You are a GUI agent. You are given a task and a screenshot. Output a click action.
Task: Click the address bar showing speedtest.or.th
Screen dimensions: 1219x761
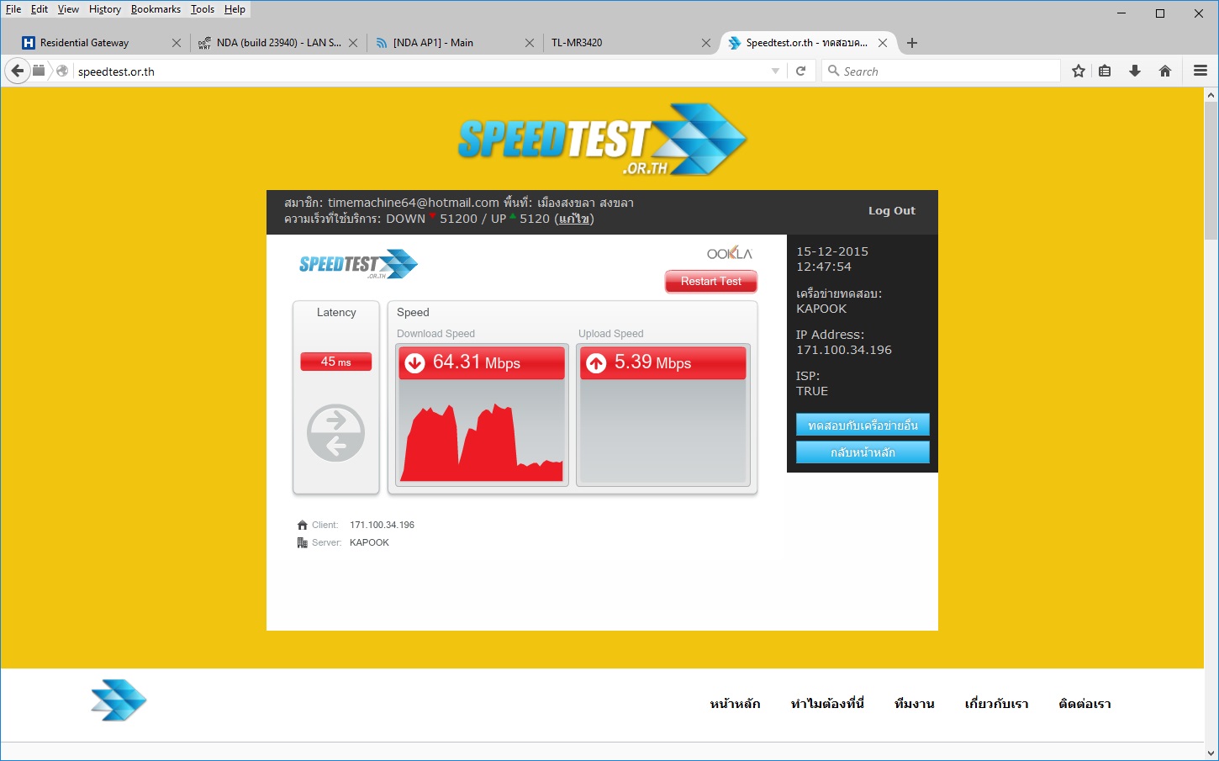click(420, 71)
